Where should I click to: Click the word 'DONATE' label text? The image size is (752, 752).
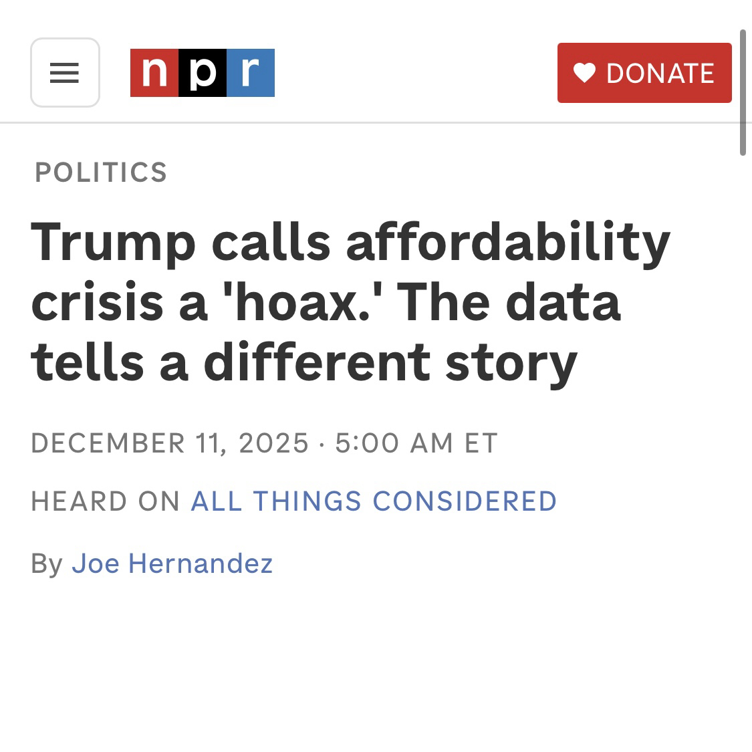pos(660,73)
